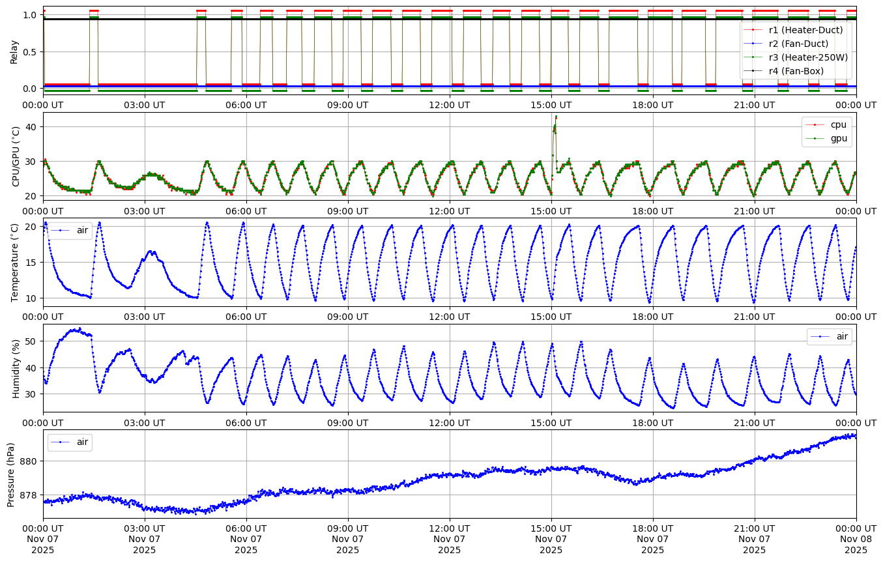Click the CPU/GPU temperature spike above 40
Image resolution: width=883 pixels, height=561 pixels.
(x=555, y=119)
